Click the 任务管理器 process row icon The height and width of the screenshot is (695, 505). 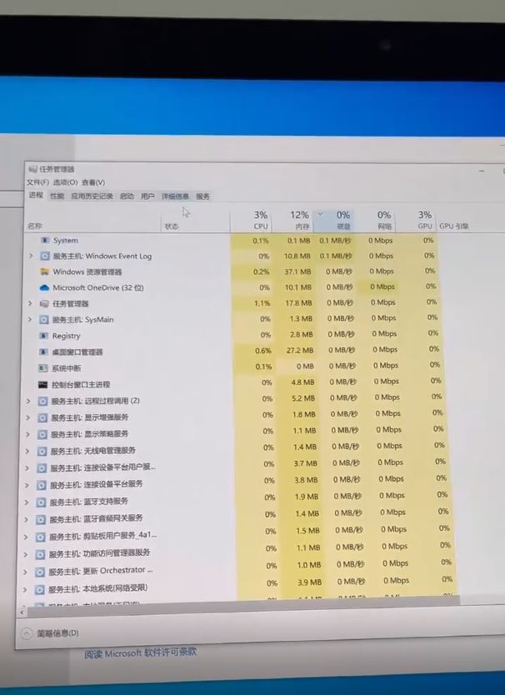(44, 303)
